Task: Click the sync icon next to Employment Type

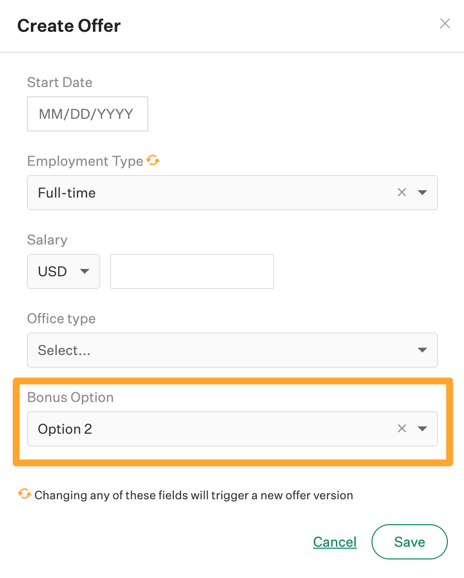Action: (153, 160)
